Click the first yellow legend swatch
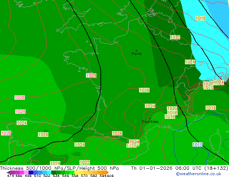The image size is (229, 177). pyautogui.click(x=77, y=172)
